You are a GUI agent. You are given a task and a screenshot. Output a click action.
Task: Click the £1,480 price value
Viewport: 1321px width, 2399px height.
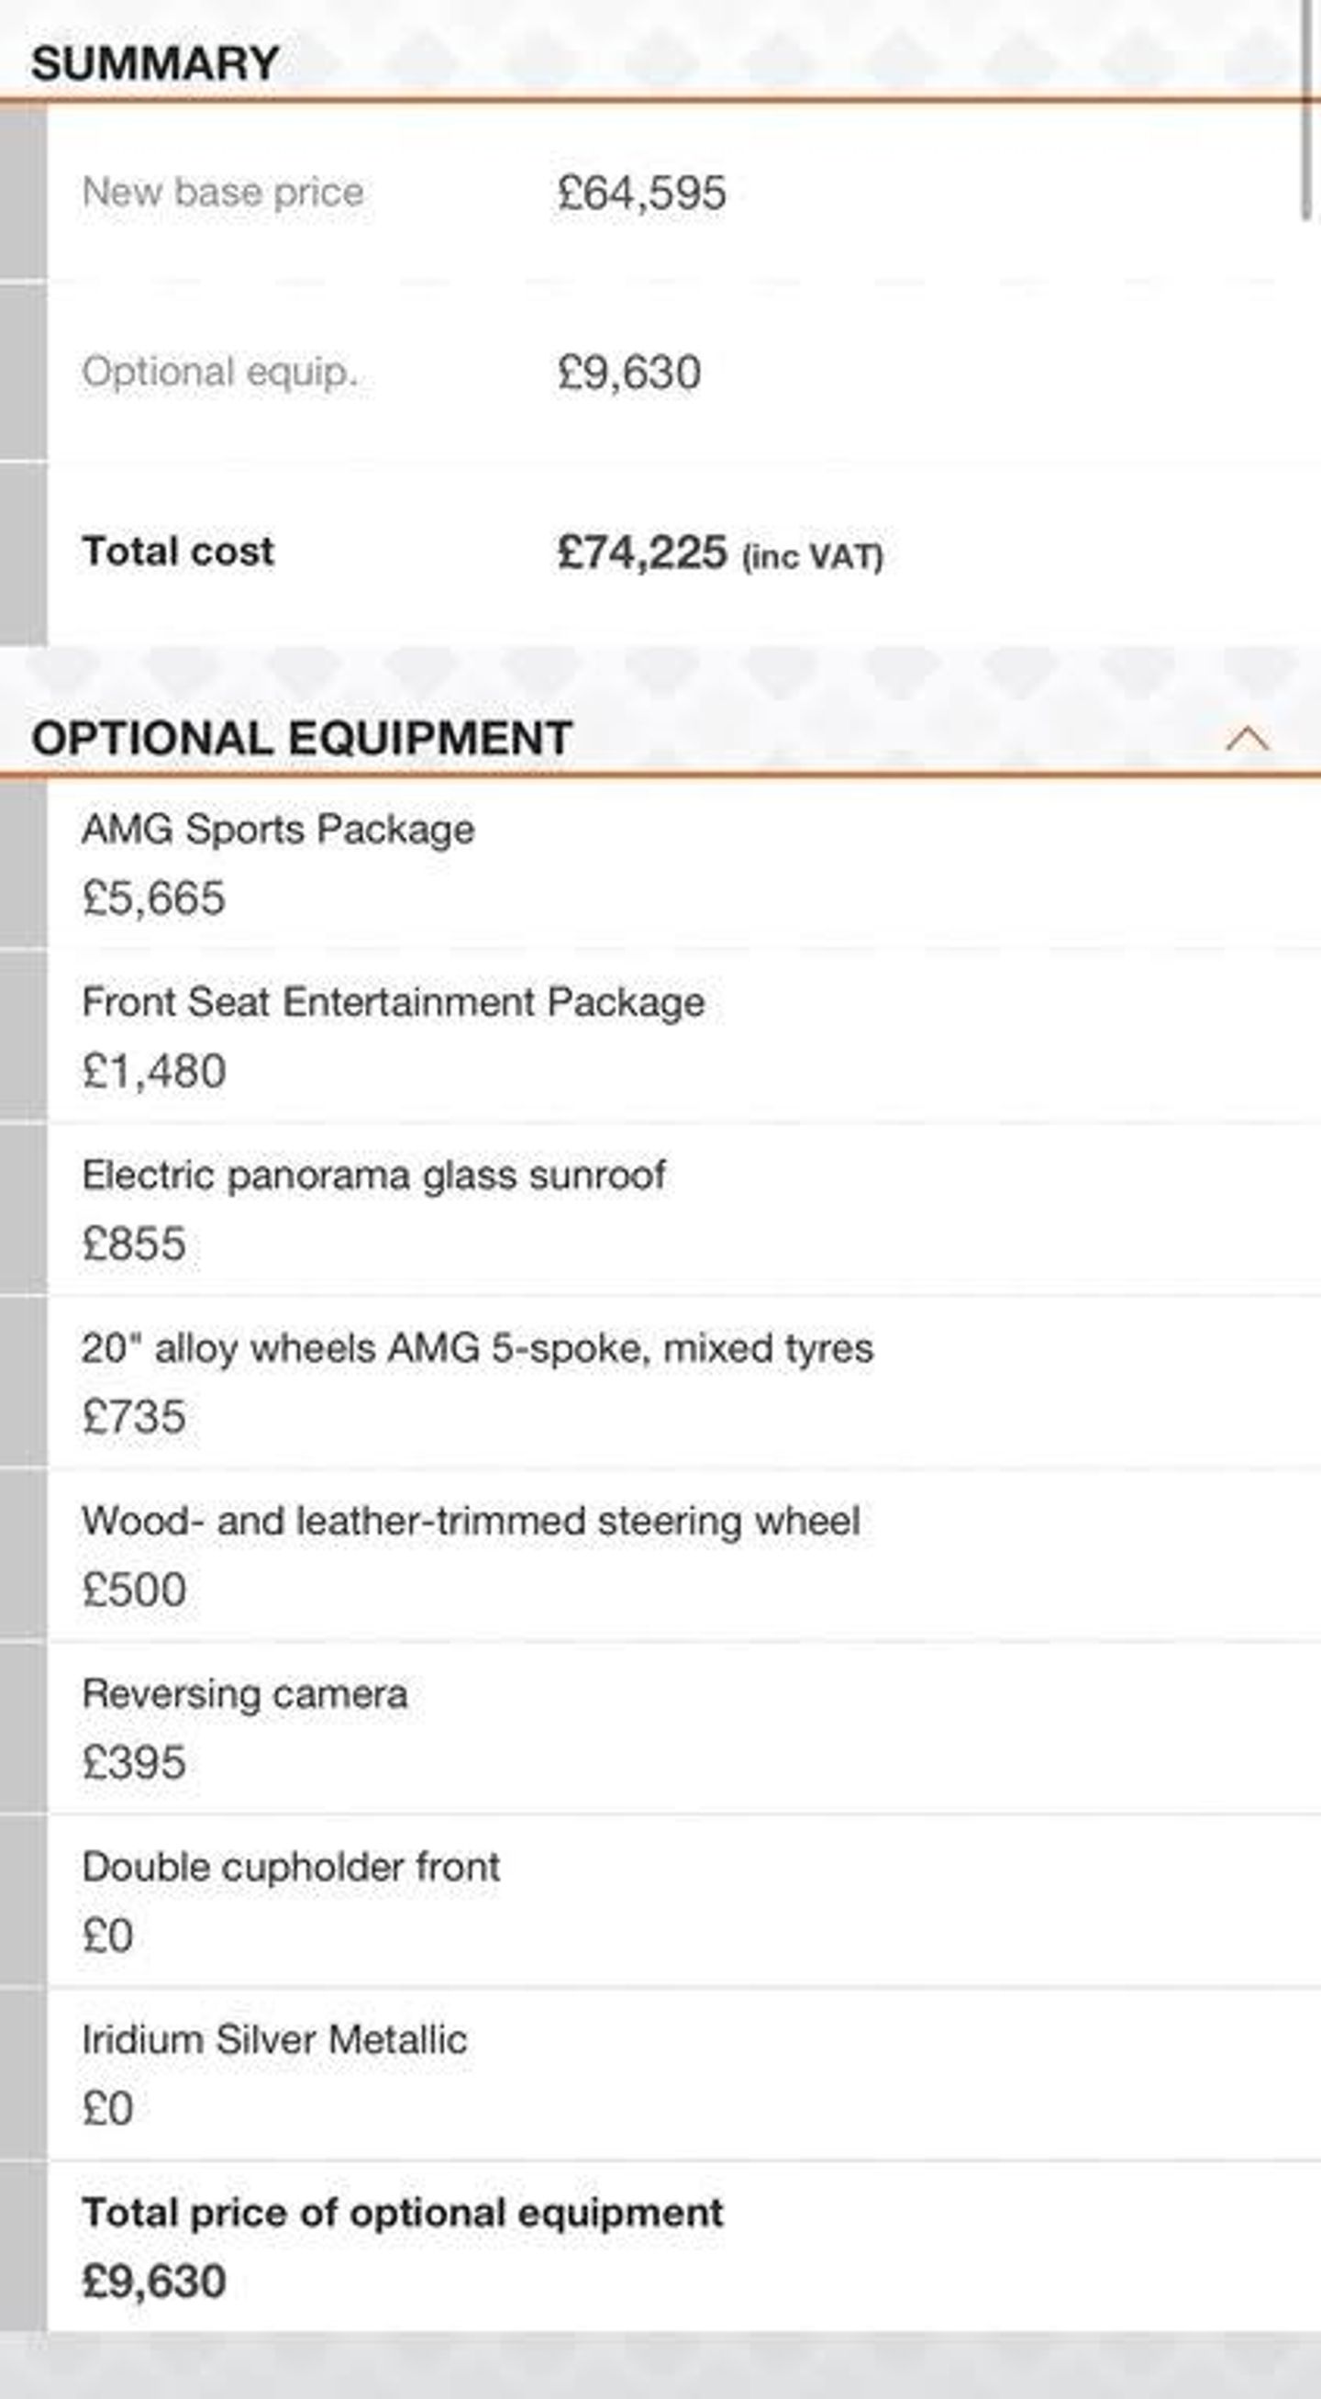pos(153,1072)
